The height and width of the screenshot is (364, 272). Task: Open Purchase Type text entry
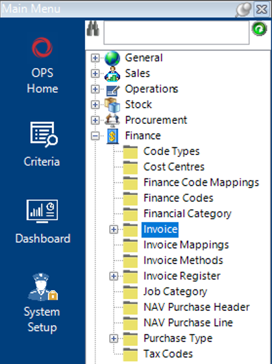178,338
